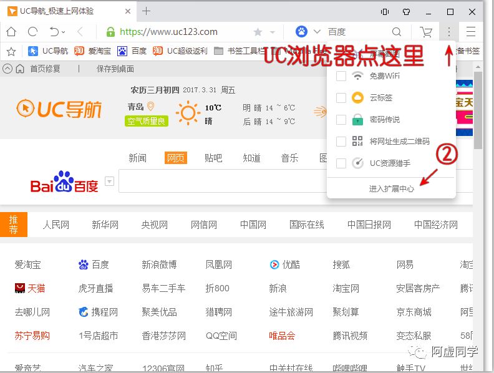Click the mute-tab vibration icon in title bar
494x373 pixels.
[x=385, y=12]
